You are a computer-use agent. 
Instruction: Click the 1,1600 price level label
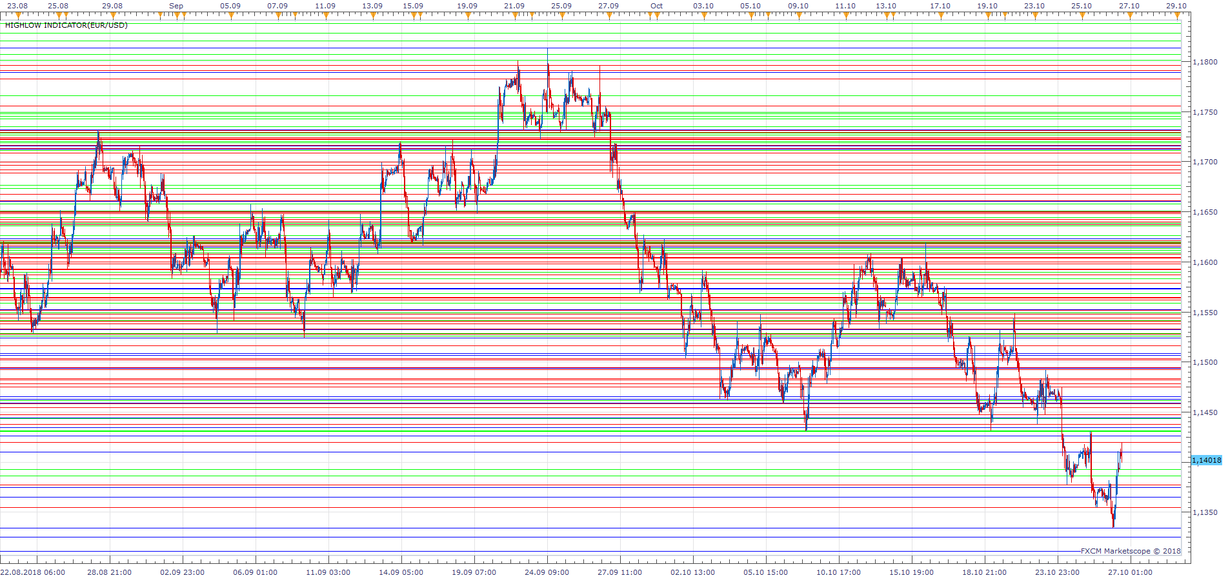click(x=1205, y=262)
